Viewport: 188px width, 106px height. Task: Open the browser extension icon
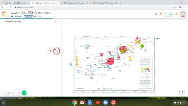pos(180,7)
